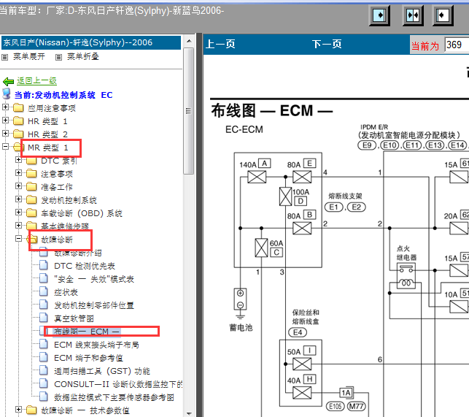Click the tree panel scrollbar thumb

189,111
